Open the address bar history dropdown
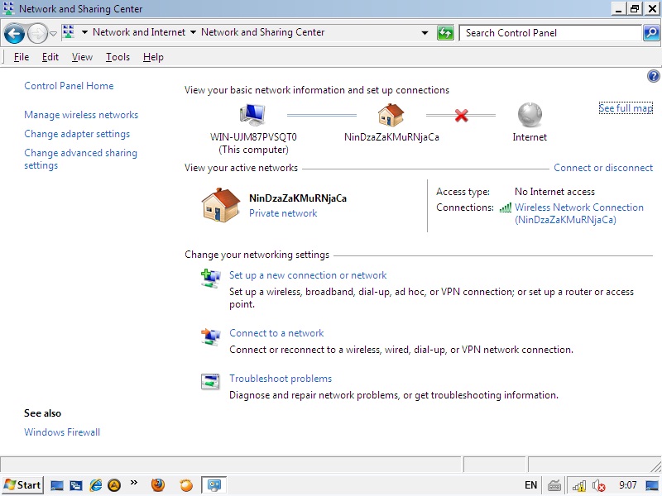Screen dimensions: 662x496 425,33
